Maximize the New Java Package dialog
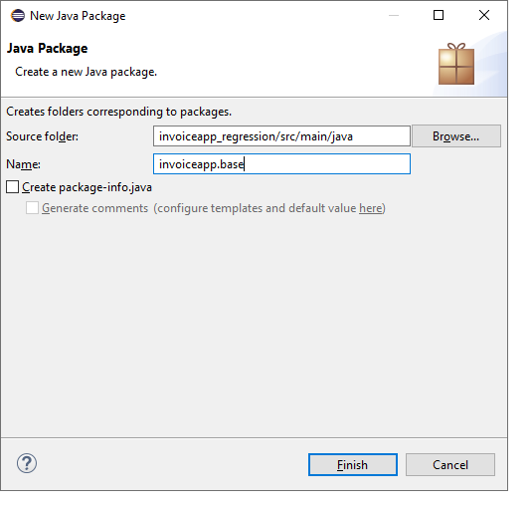 click(x=439, y=15)
